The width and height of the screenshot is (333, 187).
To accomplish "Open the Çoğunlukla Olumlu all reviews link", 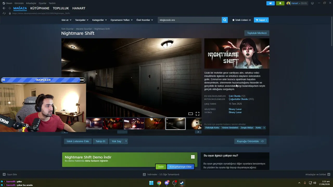I will pyautogui.click(x=238, y=99).
